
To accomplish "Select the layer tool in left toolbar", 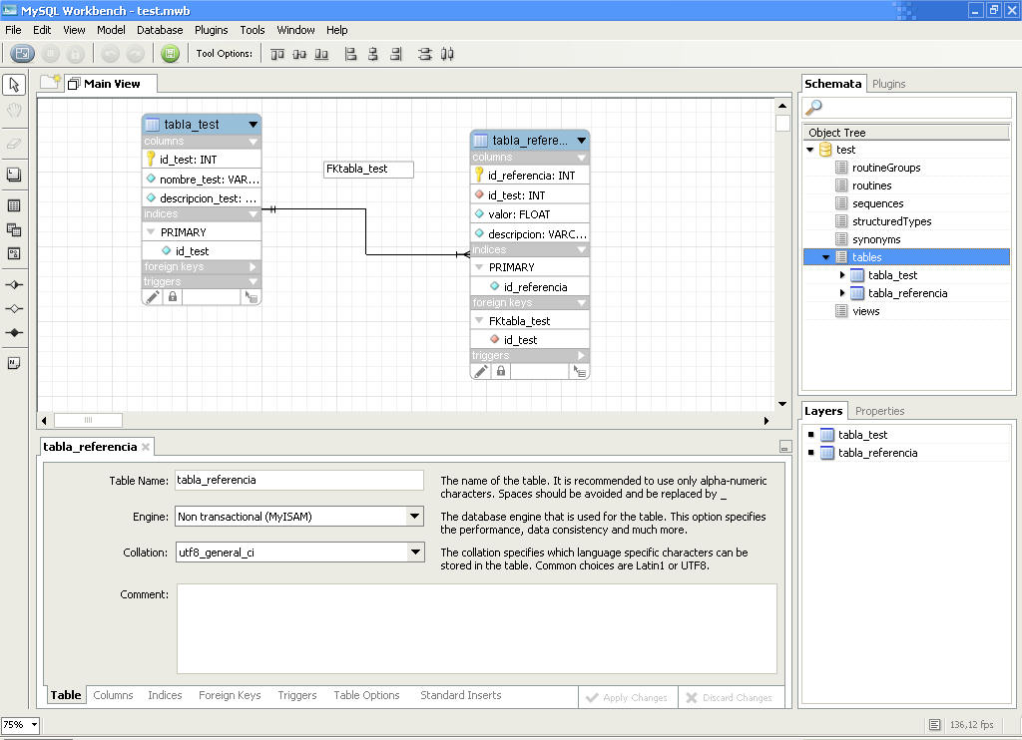I will [14, 175].
